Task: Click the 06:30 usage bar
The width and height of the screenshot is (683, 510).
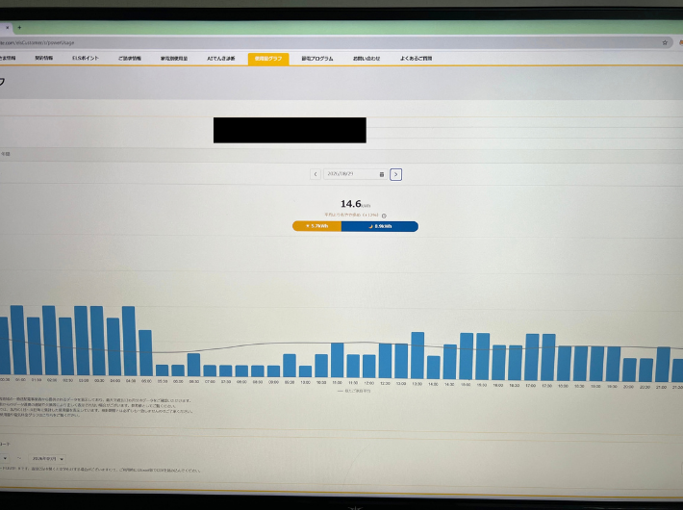Action: coord(193,365)
